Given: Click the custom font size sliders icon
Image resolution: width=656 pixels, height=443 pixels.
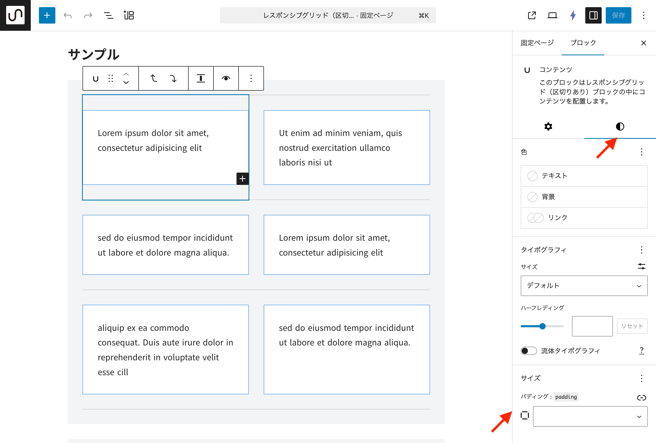Looking at the screenshot, I should point(641,266).
